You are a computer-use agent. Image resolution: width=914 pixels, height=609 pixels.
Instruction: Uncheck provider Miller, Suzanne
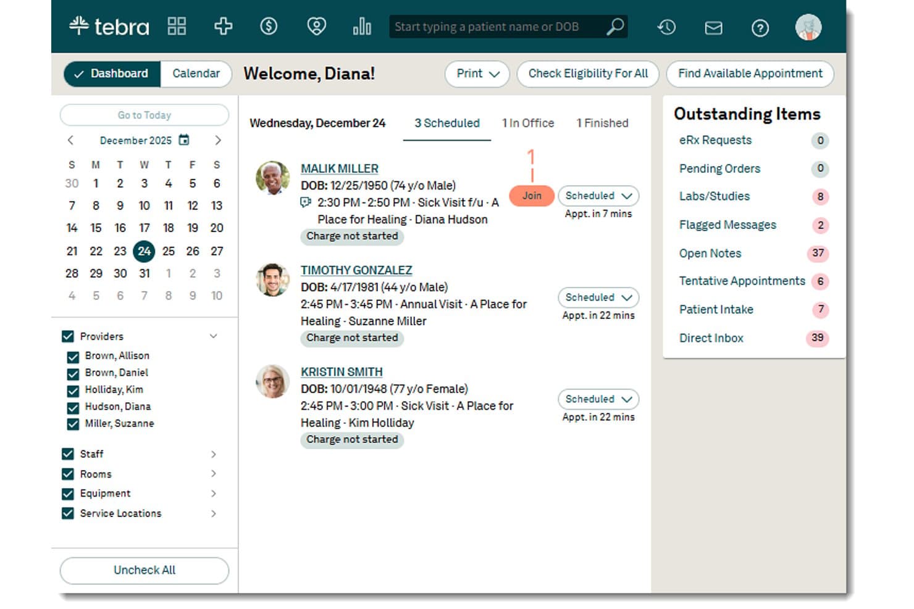pyautogui.click(x=73, y=424)
